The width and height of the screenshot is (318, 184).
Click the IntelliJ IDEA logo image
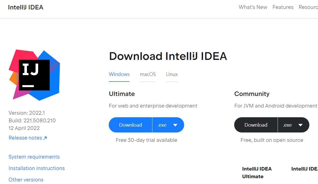tap(34, 75)
